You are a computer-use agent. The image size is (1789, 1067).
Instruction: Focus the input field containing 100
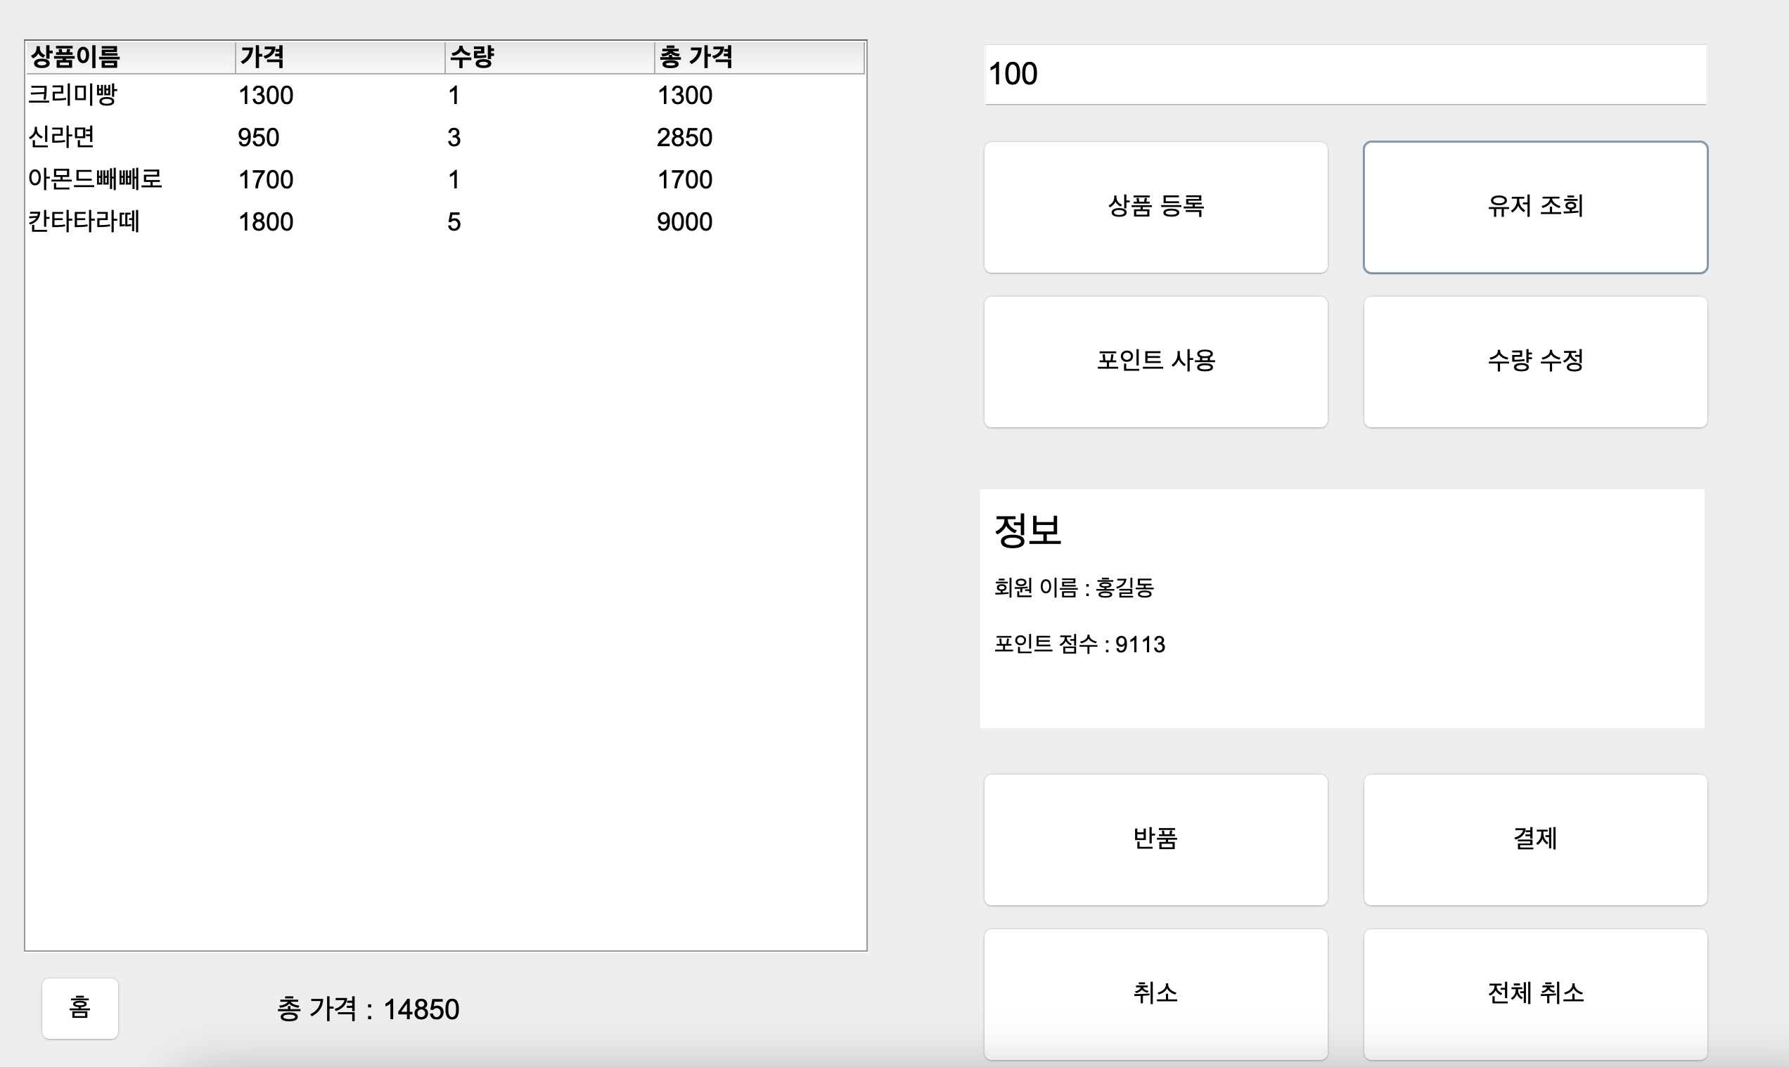pyautogui.click(x=1345, y=75)
